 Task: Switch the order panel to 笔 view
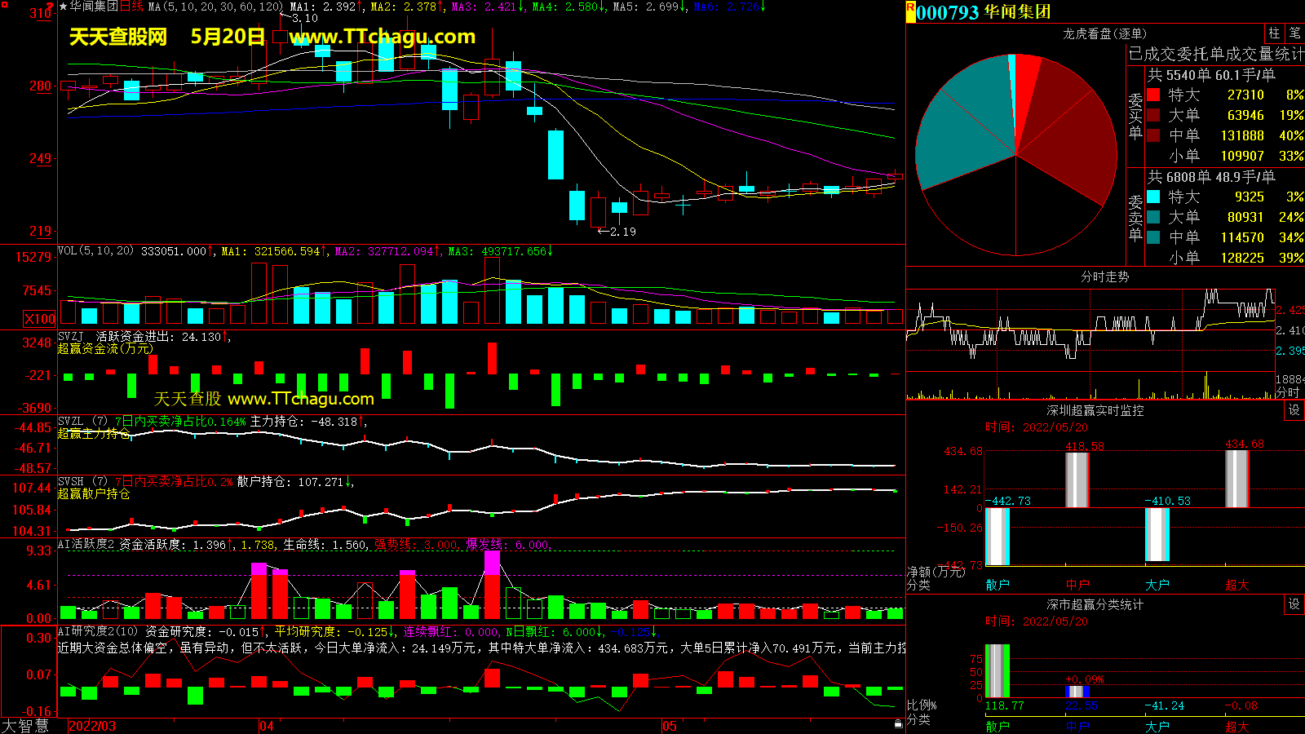[x=1294, y=33]
